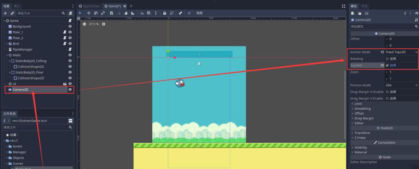Load resource folder icon in inspector
The width and height of the screenshot is (419, 169).
360,13
